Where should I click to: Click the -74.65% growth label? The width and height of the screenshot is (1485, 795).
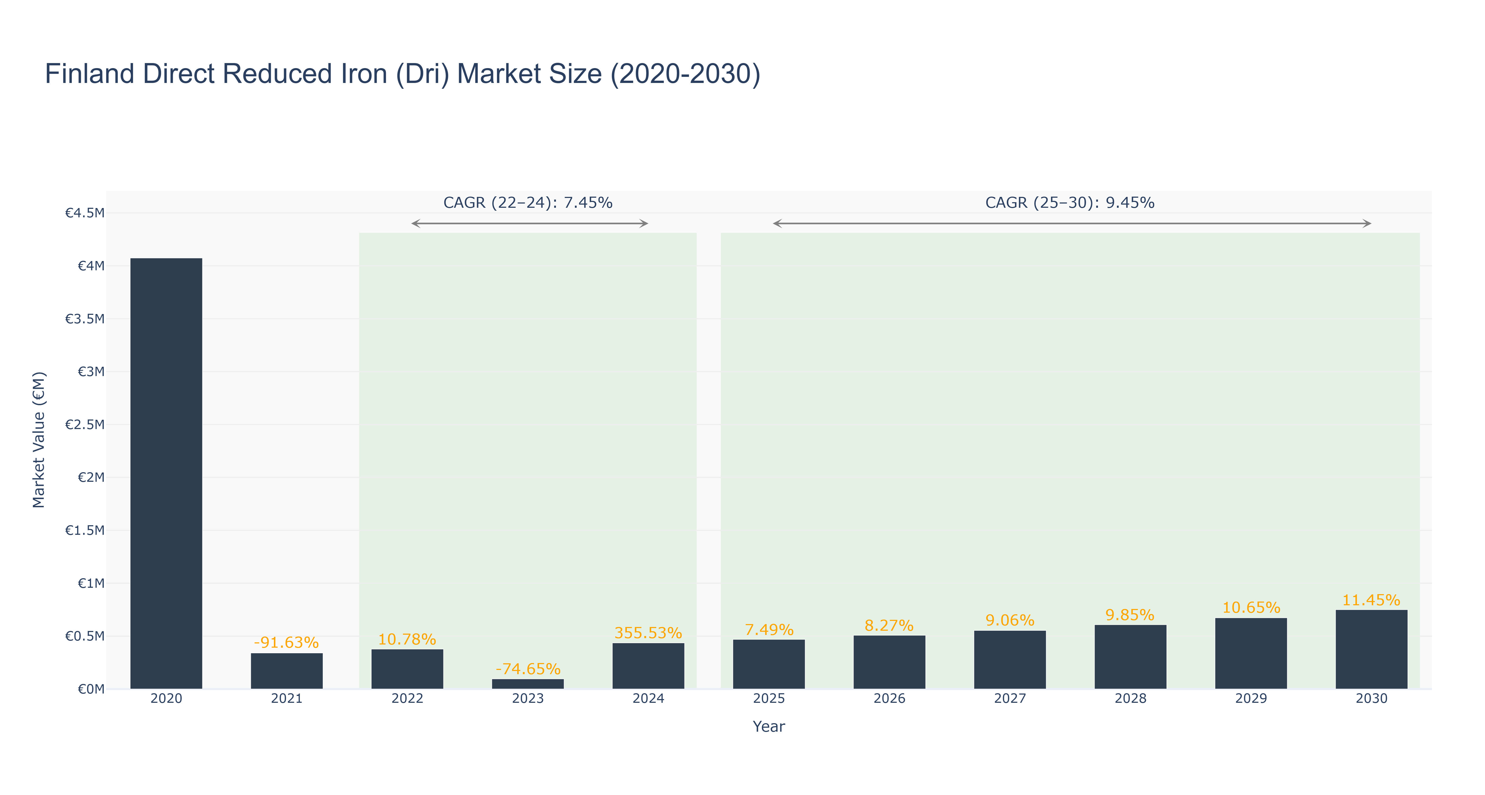point(527,669)
